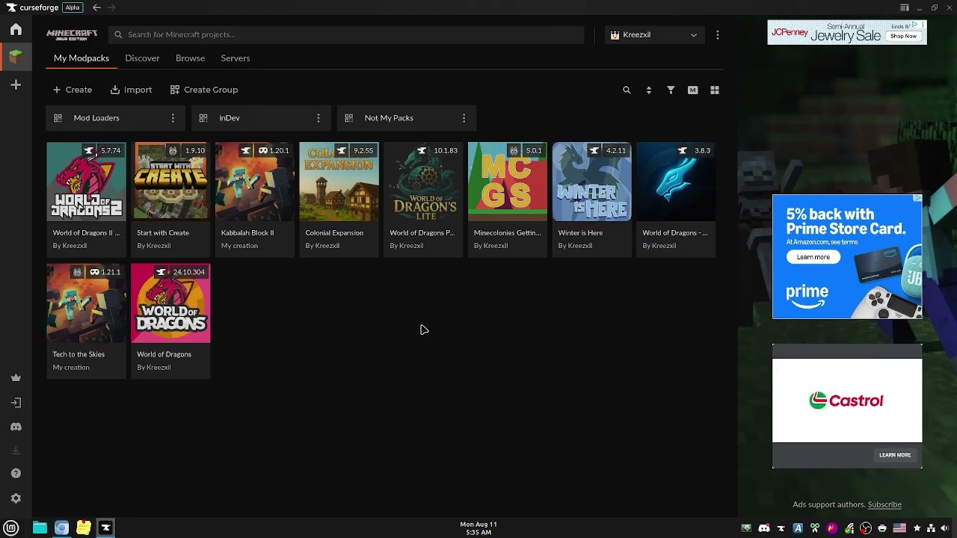Open the sticky notes taskbar icon

coord(84,528)
